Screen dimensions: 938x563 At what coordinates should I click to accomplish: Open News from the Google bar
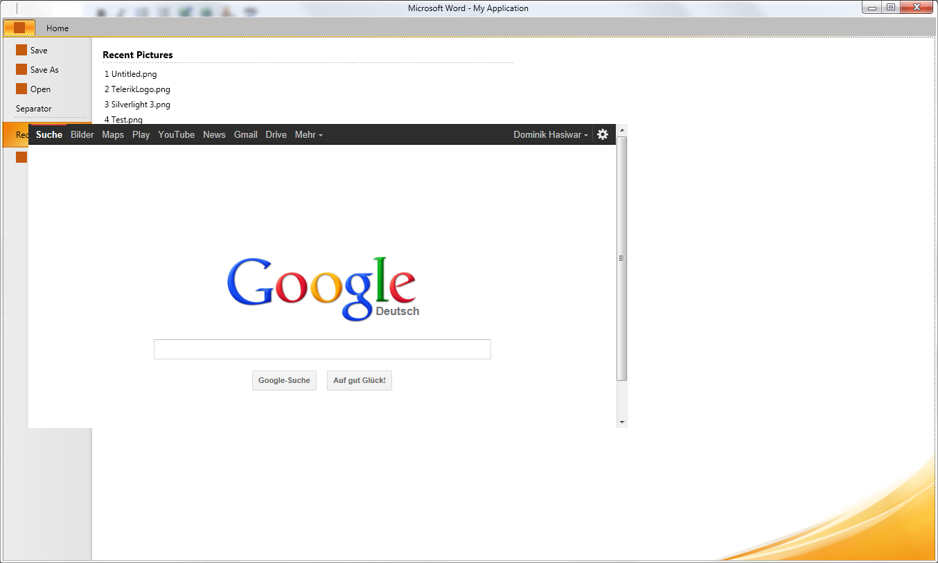(214, 134)
